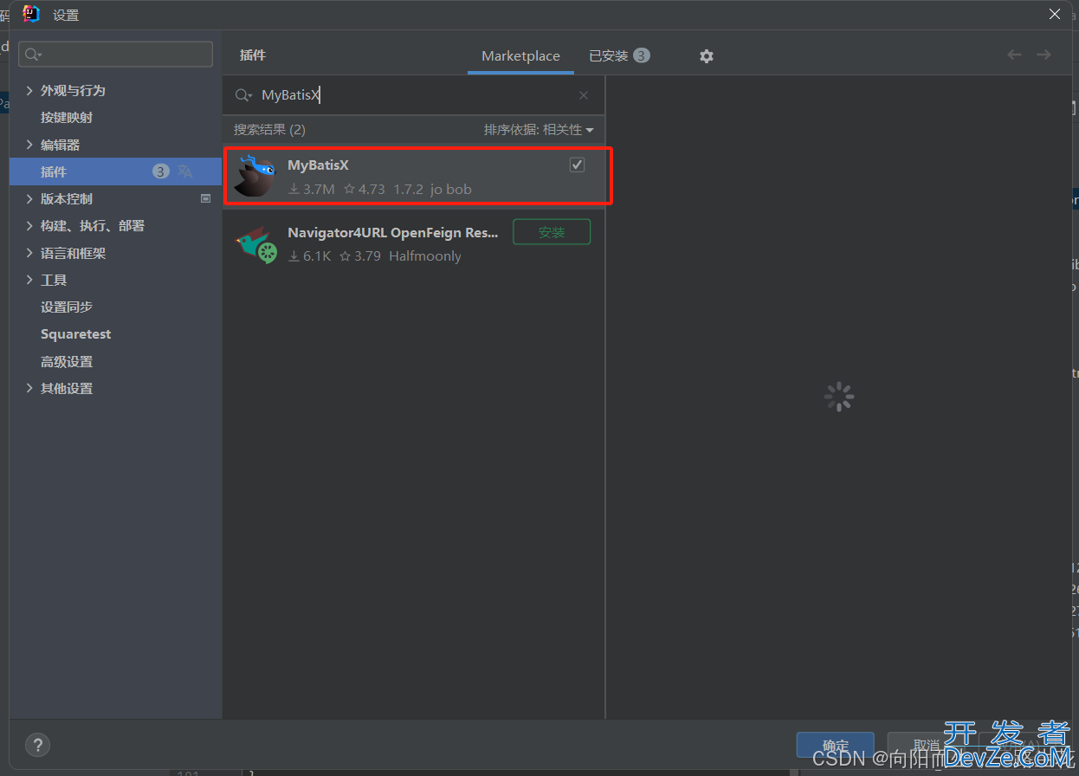The image size is (1079, 776).
Task: Select the 插件 settings category
Action: 115,171
